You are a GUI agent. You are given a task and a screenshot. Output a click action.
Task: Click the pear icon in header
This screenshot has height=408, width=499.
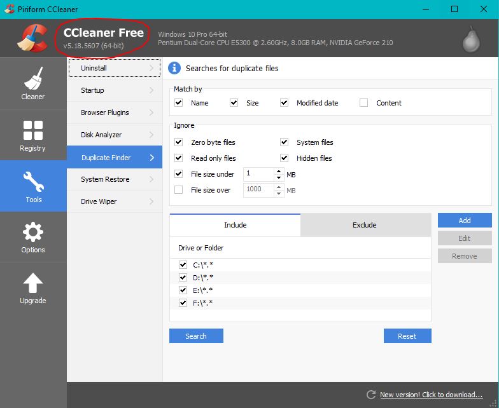pyautogui.click(x=471, y=39)
